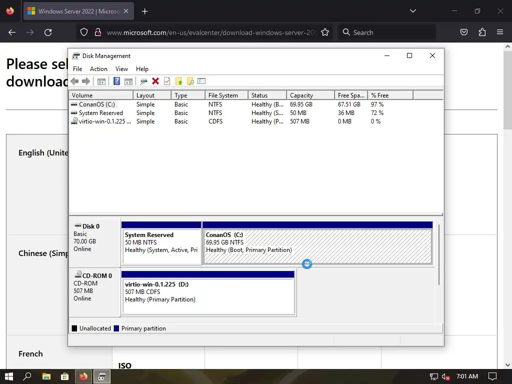The height and width of the screenshot is (384, 512).
Task: Click the red X Delete toolbar icon
Action: (x=155, y=81)
